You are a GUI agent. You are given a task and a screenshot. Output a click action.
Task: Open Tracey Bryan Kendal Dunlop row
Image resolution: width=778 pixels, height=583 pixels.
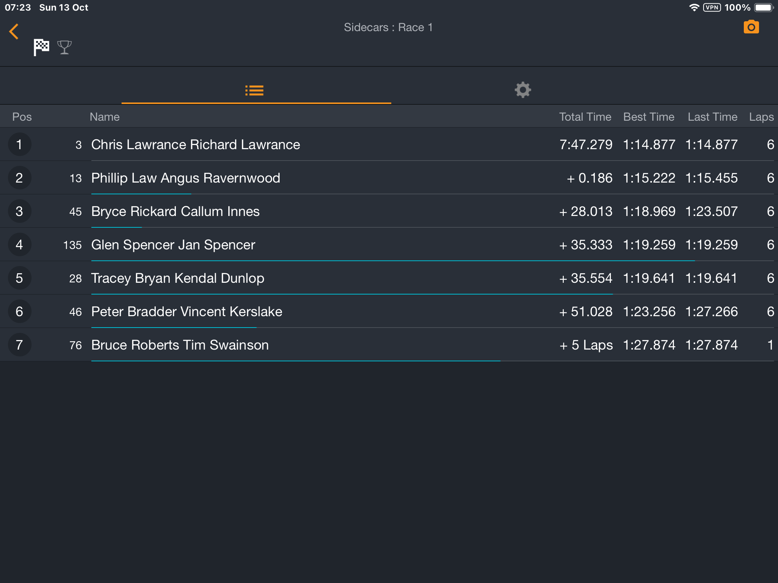coord(389,278)
